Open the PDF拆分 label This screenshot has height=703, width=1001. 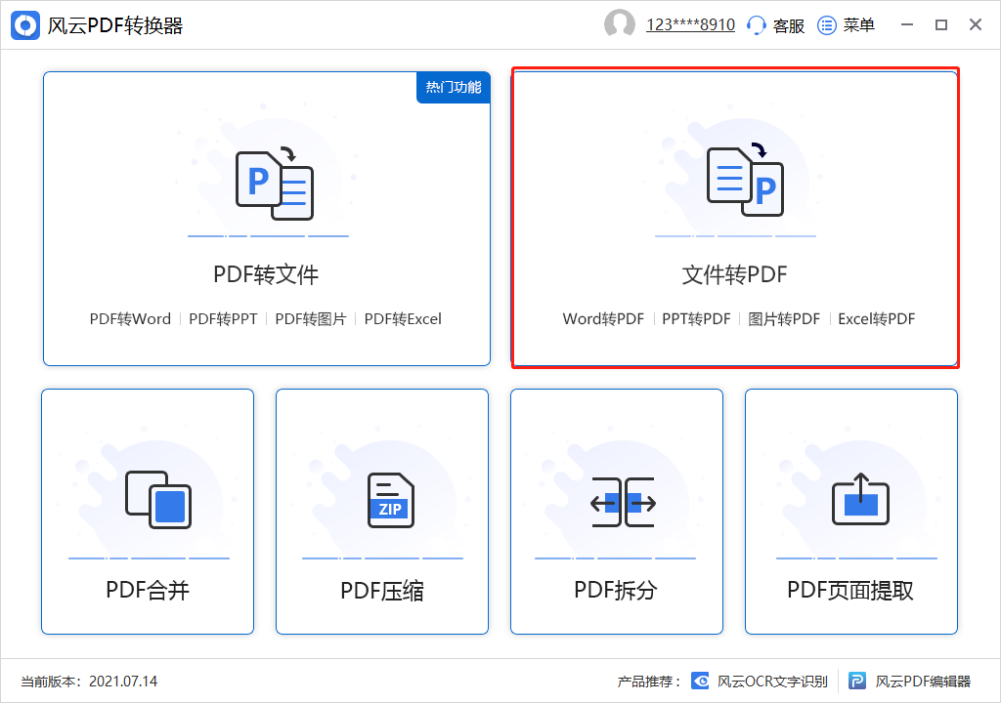point(616,590)
